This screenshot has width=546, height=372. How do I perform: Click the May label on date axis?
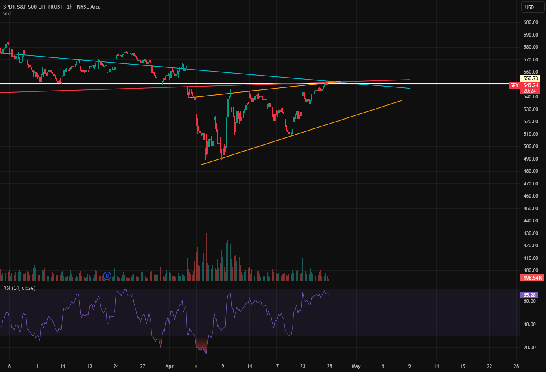click(x=356, y=366)
